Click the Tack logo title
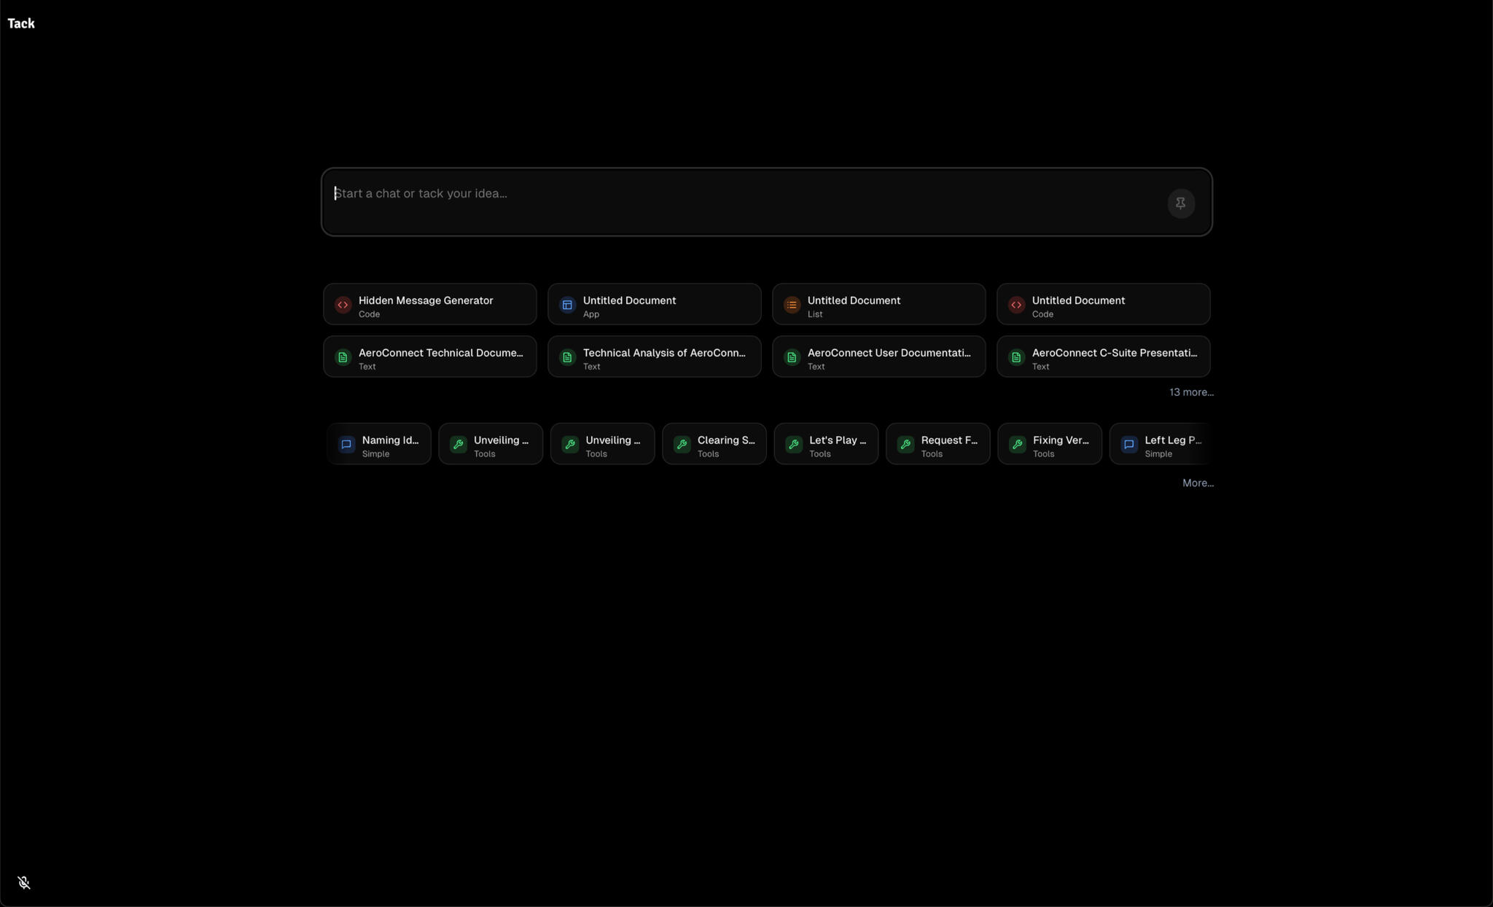The height and width of the screenshot is (907, 1493). (x=21, y=23)
